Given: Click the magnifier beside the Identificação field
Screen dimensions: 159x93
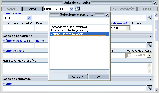Looking at the screenshot, I should (x=149, y=18).
